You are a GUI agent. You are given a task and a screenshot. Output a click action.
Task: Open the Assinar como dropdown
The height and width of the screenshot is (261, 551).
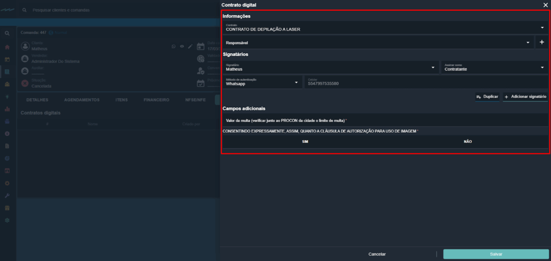coord(494,67)
